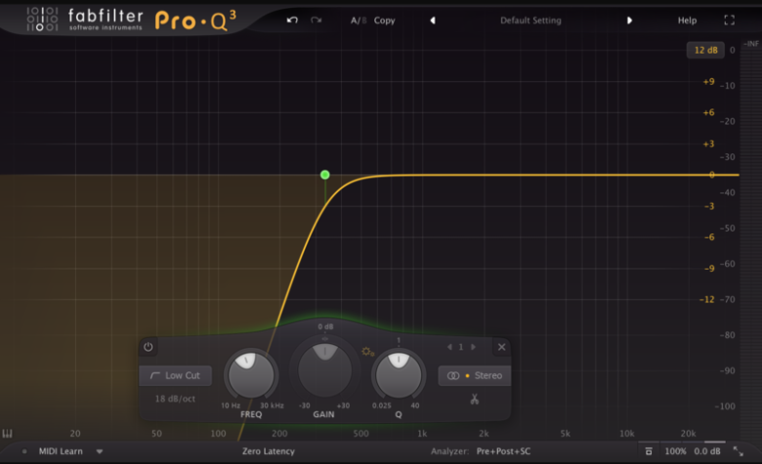Click the 0 dB gain value readout
This screenshot has width=762, height=464.
coord(325,326)
